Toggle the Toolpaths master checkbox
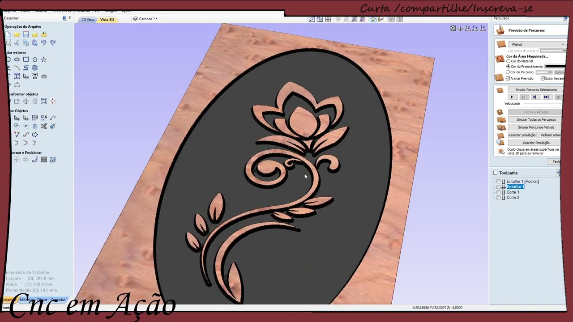This screenshot has width=573, height=322. [495, 173]
